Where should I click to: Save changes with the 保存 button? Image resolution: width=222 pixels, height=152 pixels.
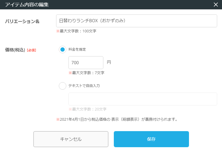click(151, 139)
